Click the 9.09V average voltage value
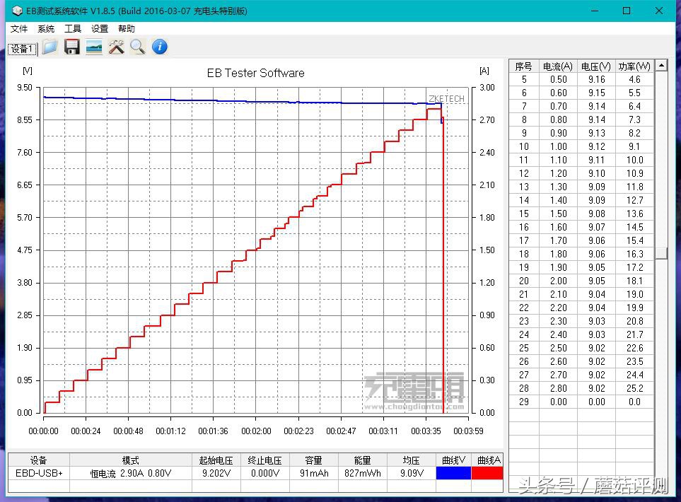The image size is (681, 502). pyautogui.click(x=412, y=473)
